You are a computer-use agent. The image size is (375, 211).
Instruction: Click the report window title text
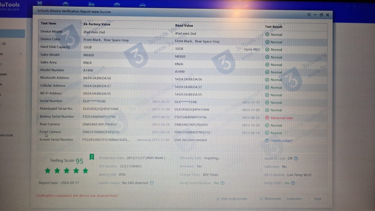74,11
